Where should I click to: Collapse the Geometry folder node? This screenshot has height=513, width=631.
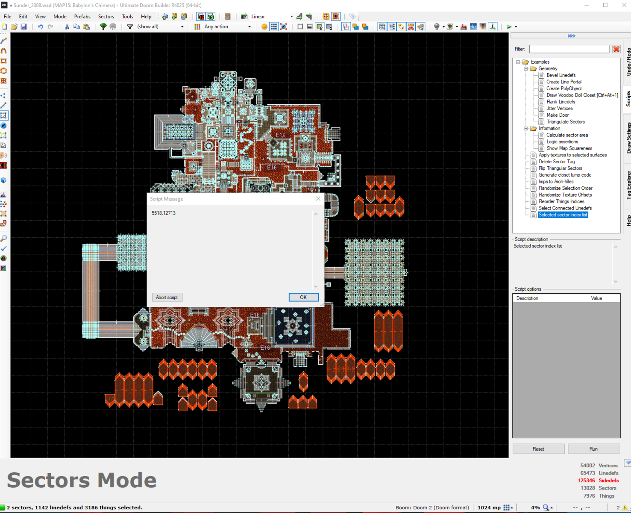526,68
